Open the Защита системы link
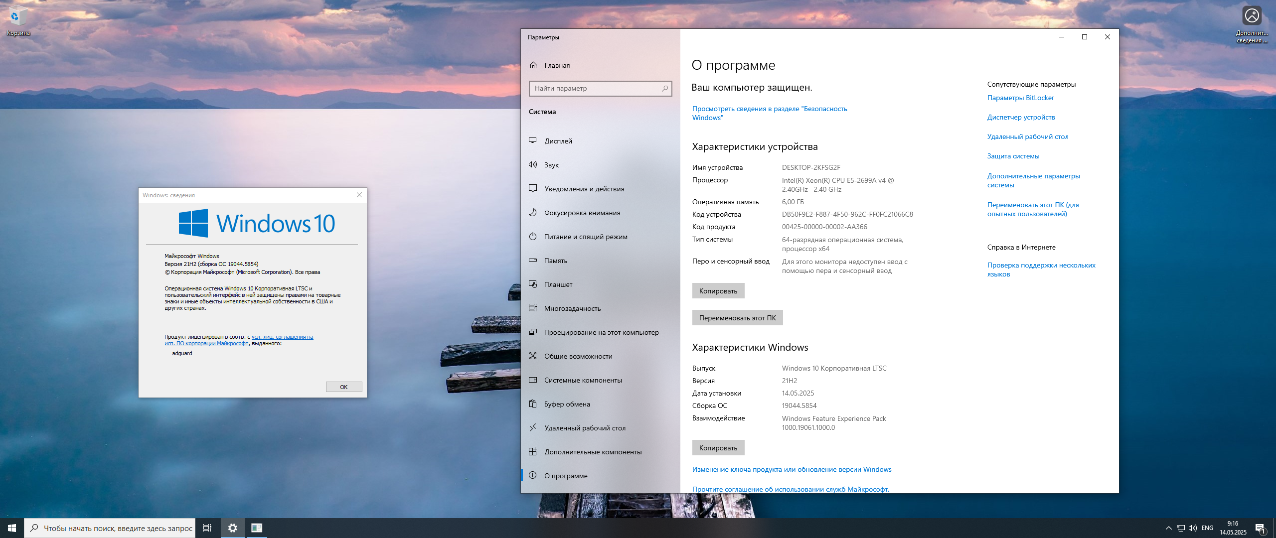The height and width of the screenshot is (538, 1276). pyautogui.click(x=1013, y=156)
